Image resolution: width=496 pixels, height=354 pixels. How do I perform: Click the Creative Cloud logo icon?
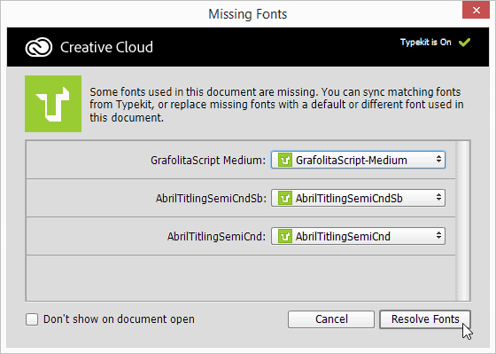tap(39, 47)
